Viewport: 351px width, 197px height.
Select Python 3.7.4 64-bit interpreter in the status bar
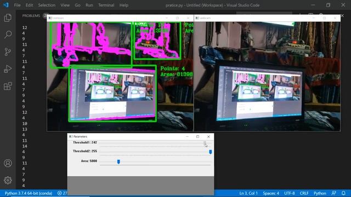[x=29, y=193]
